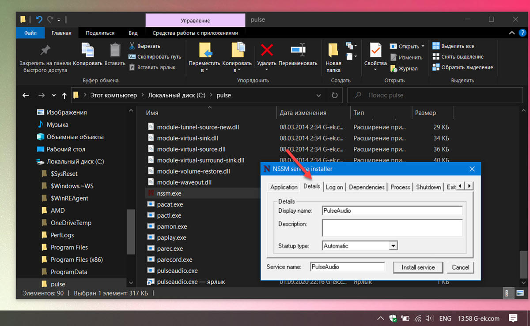Screen dimensions: 530x326
Task: Click Локальный диск (C:) breadcrumb
Action: pyautogui.click(x=177, y=95)
